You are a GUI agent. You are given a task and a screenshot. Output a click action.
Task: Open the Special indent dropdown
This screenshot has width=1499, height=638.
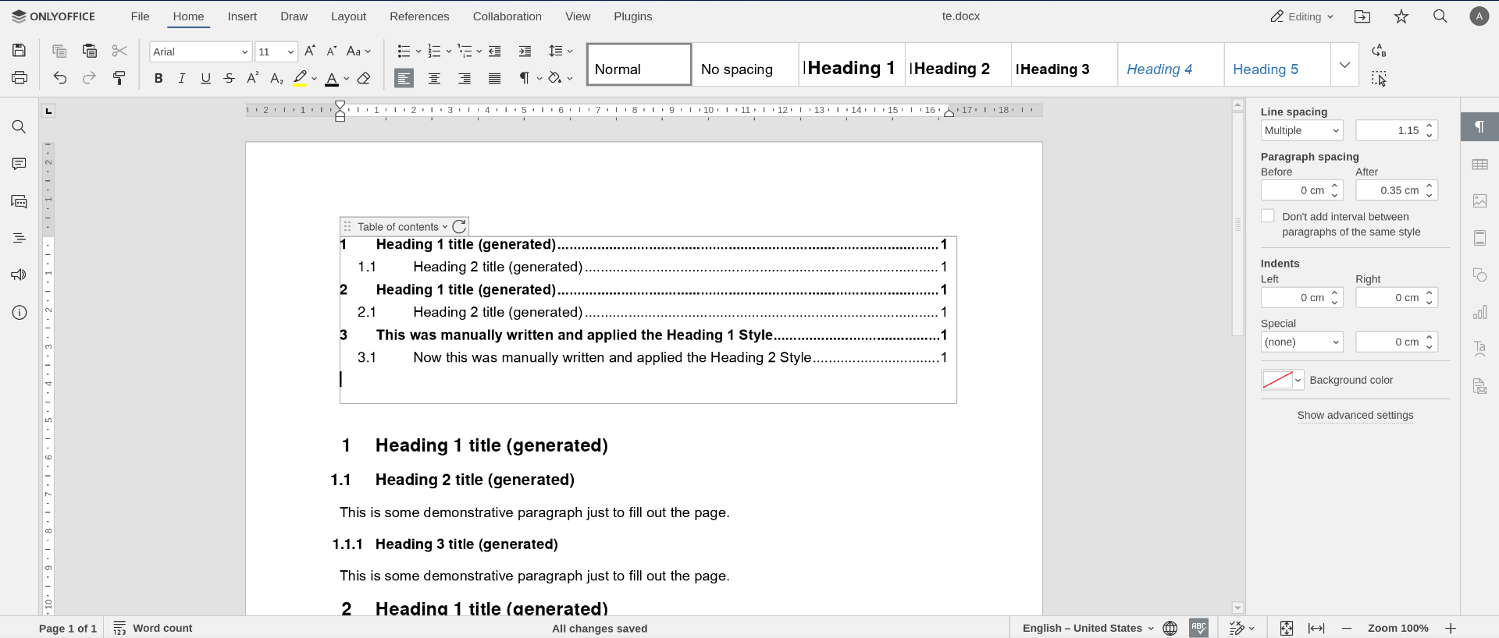click(1301, 342)
